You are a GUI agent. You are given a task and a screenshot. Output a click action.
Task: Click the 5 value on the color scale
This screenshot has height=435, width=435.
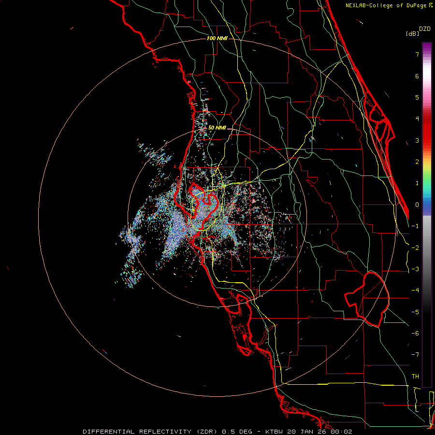[417, 97]
